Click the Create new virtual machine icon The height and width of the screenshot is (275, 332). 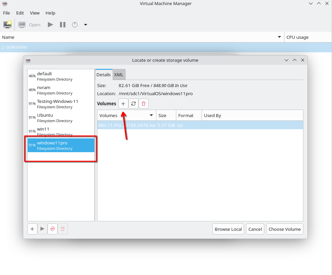pos(7,25)
